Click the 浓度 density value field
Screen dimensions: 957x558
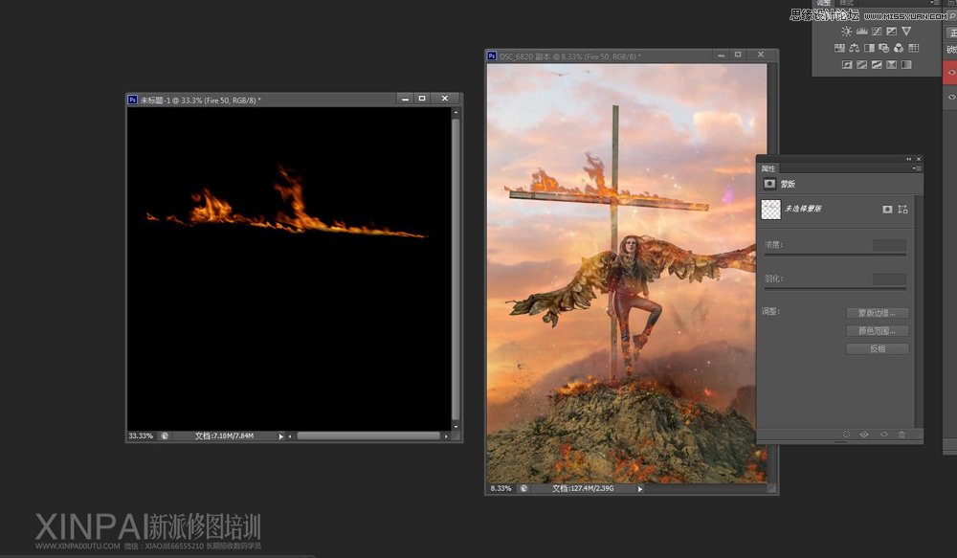click(x=889, y=245)
